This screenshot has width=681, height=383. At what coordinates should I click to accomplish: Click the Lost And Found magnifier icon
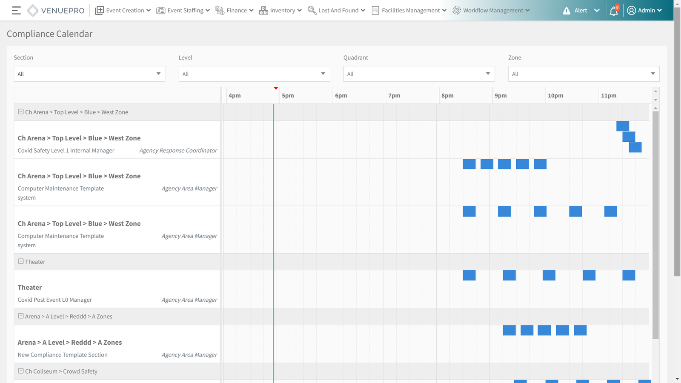[x=312, y=11]
